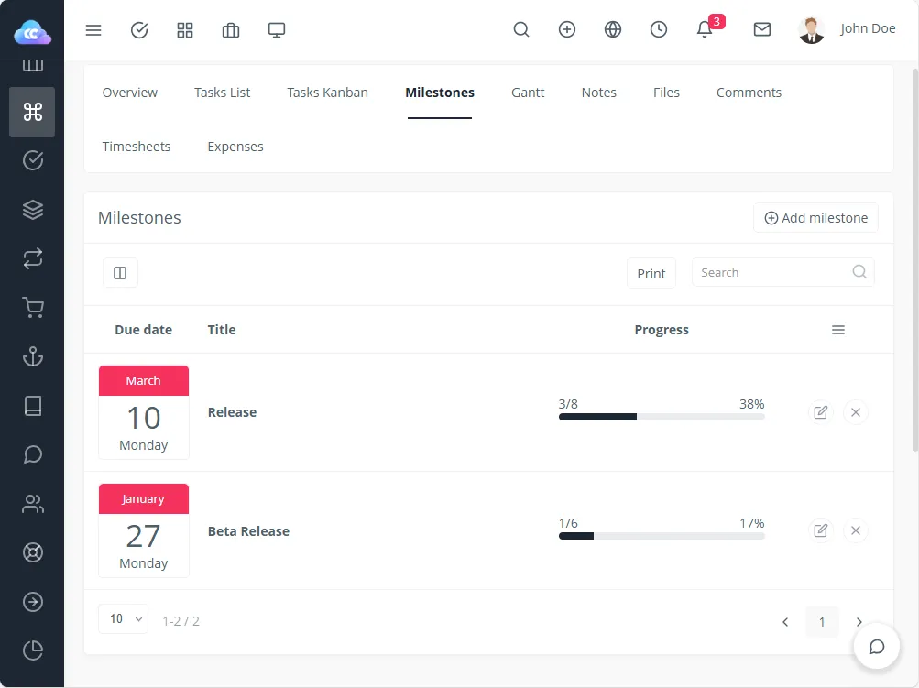Image resolution: width=919 pixels, height=688 pixels.
Task: Toggle column visibility button
Action: coord(120,273)
